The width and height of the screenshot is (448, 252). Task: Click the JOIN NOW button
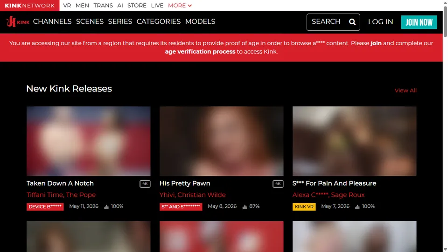[419, 22]
